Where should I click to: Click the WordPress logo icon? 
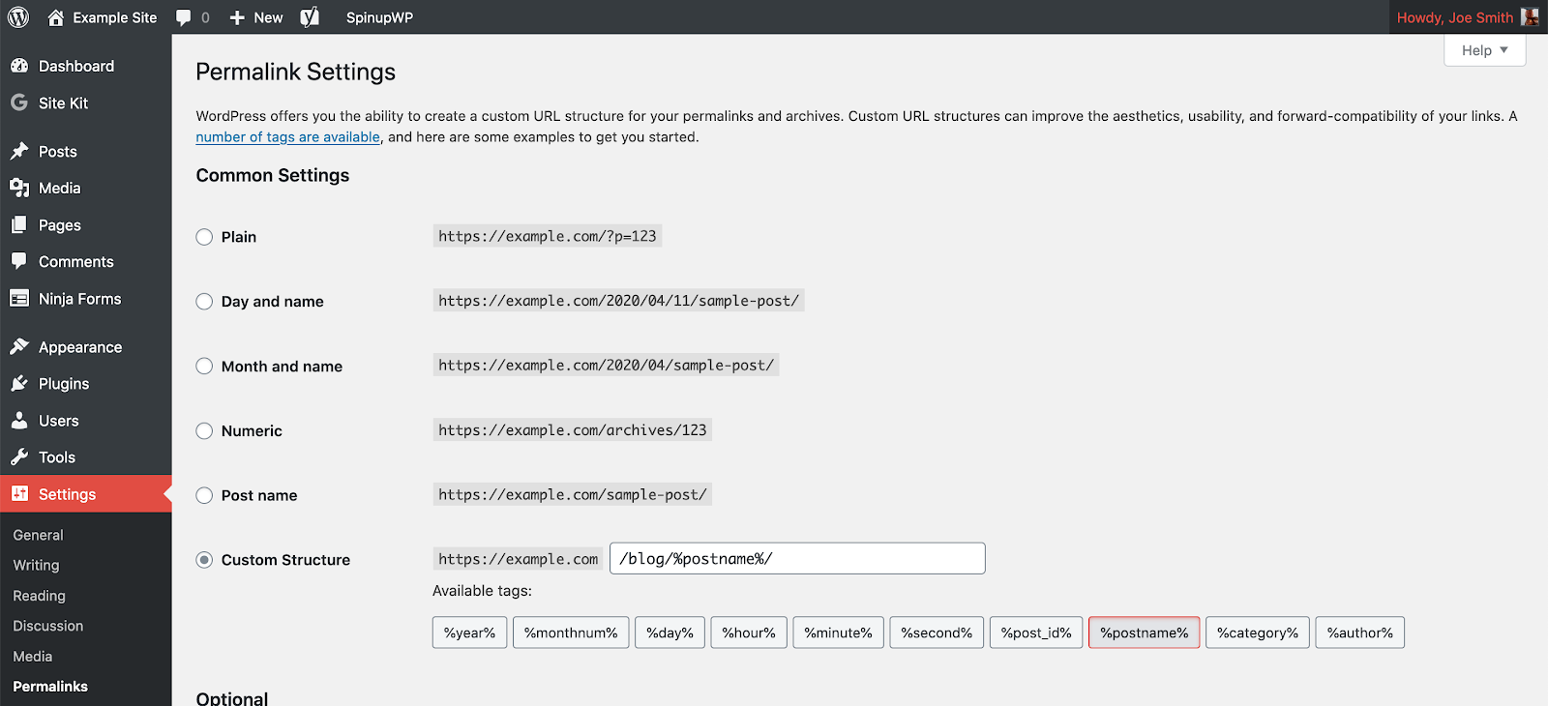18,17
